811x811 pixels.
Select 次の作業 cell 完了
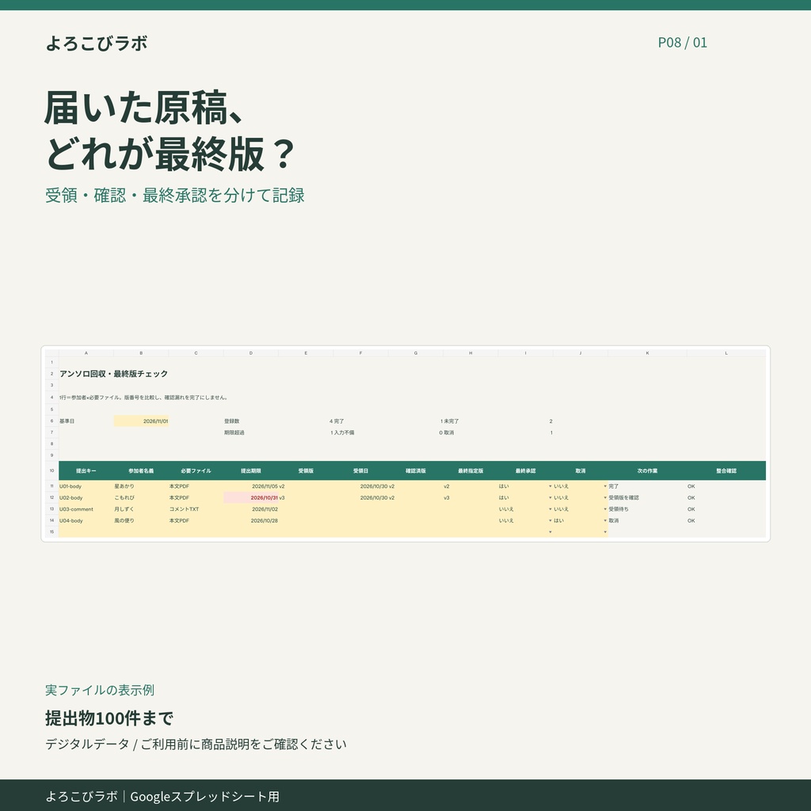click(647, 486)
